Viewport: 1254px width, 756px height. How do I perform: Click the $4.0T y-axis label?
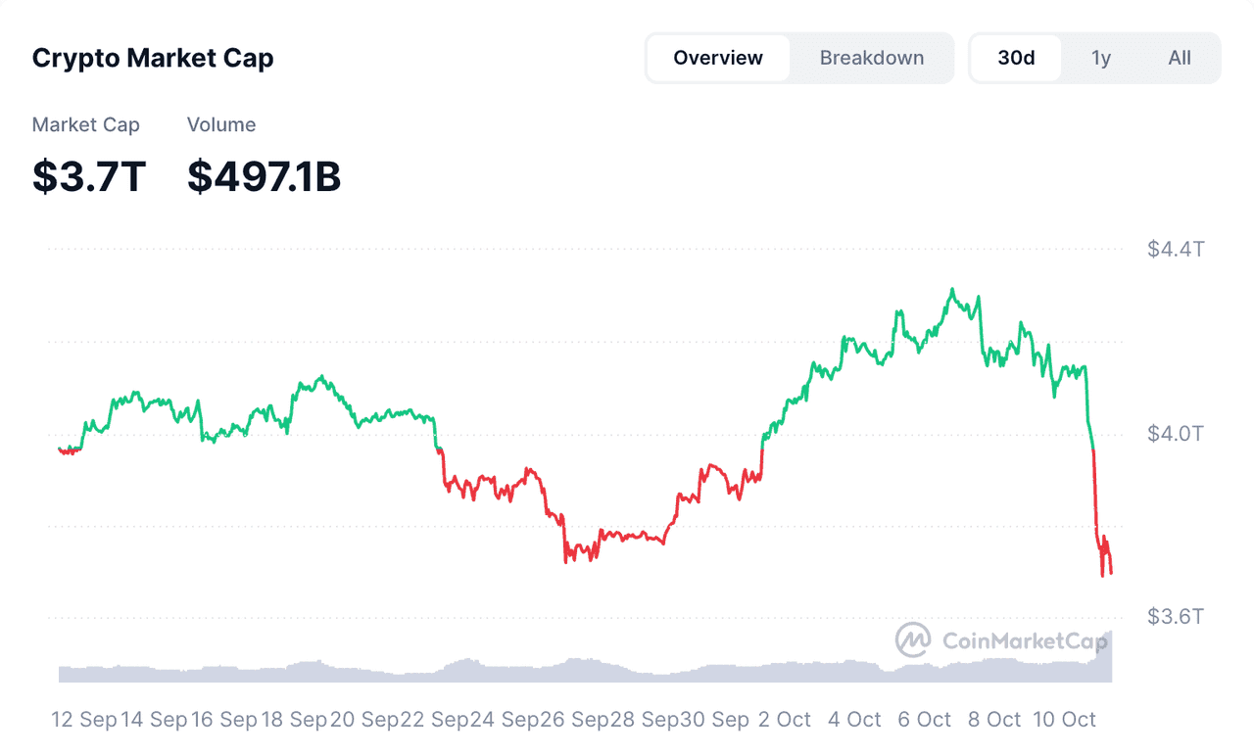1176,433
